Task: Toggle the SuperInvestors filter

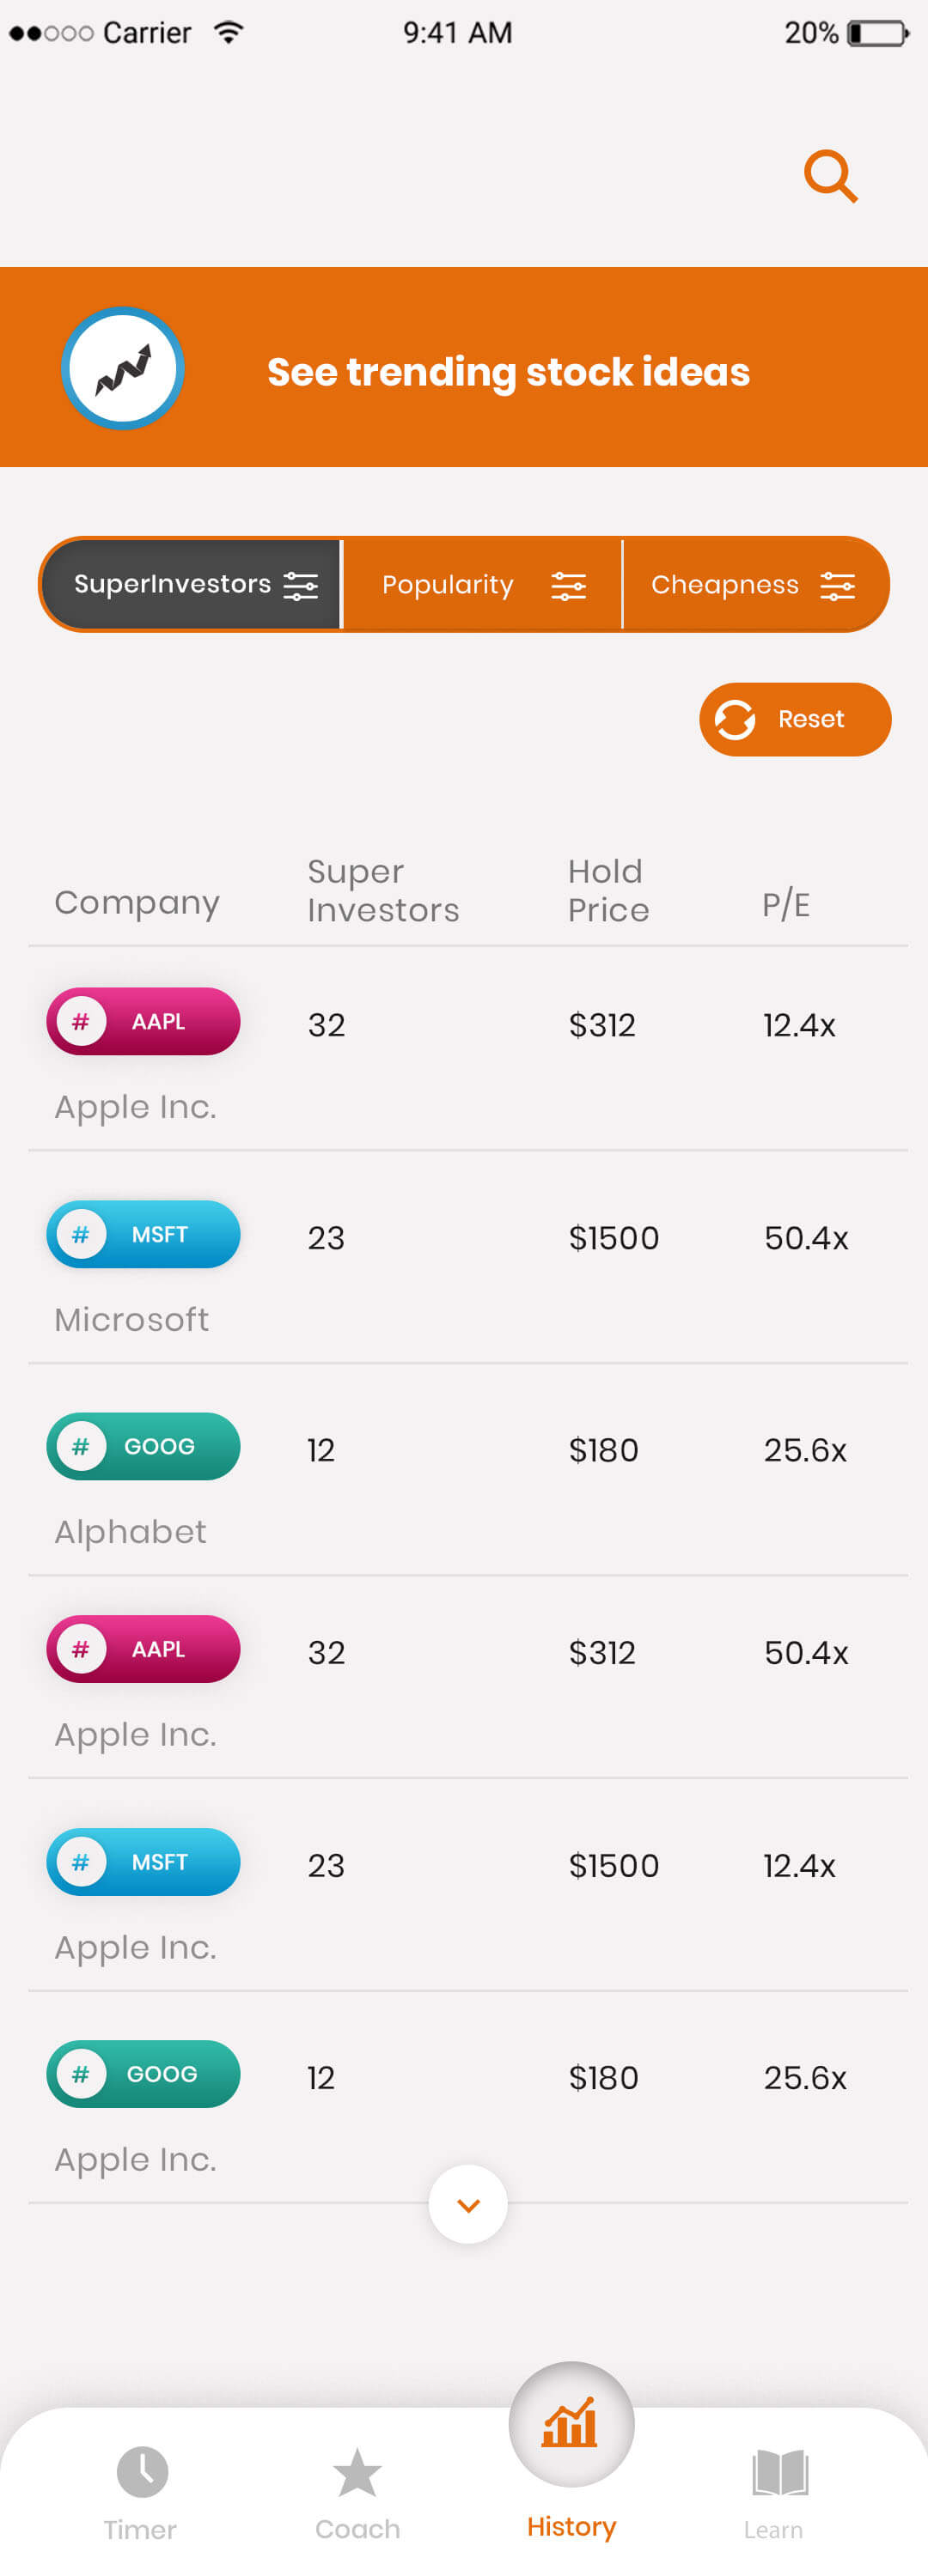Action: point(190,584)
